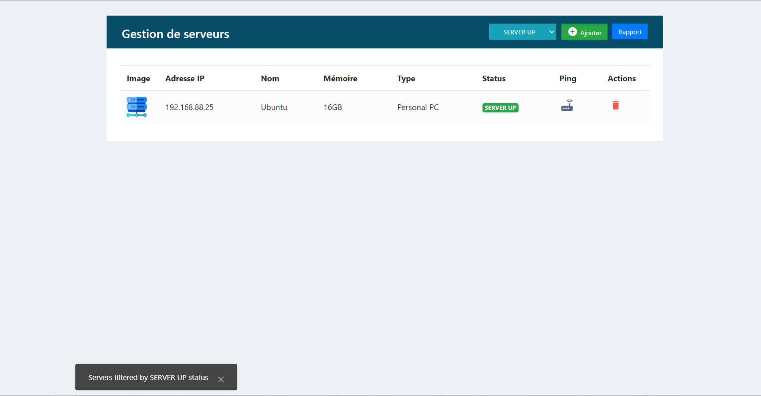The height and width of the screenshot is (396, 761).
Task: Click the Mémoire column header
Action: pos(340,78)
